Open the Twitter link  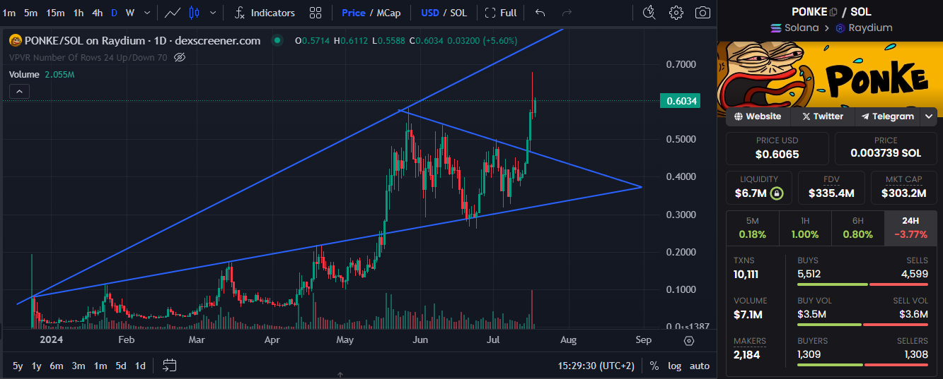[821, 116]
